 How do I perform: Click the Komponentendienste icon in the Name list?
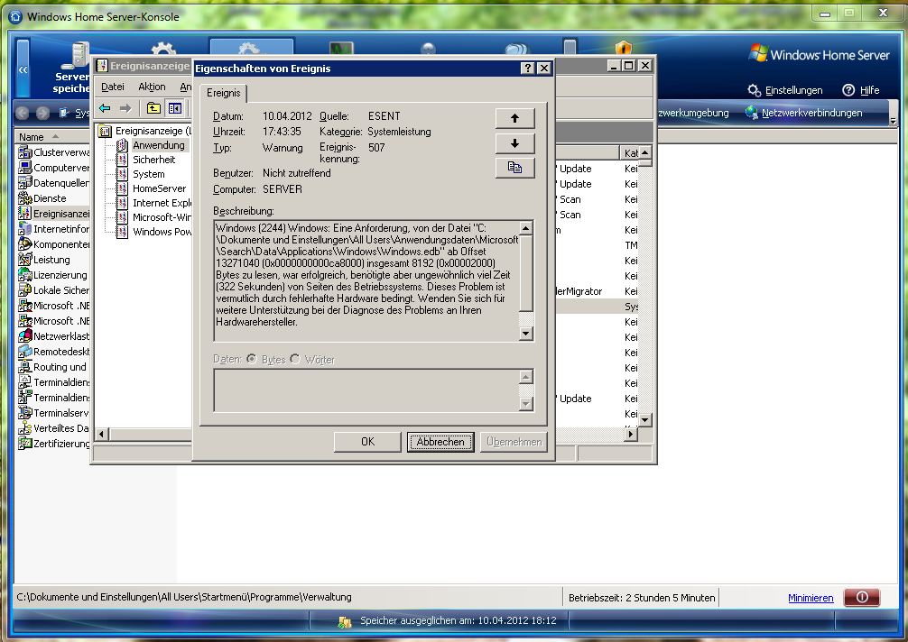[x=25, y=244]
